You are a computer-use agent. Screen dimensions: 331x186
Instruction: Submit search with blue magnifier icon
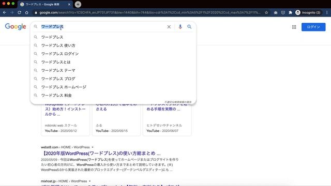[x=189, y=27]
